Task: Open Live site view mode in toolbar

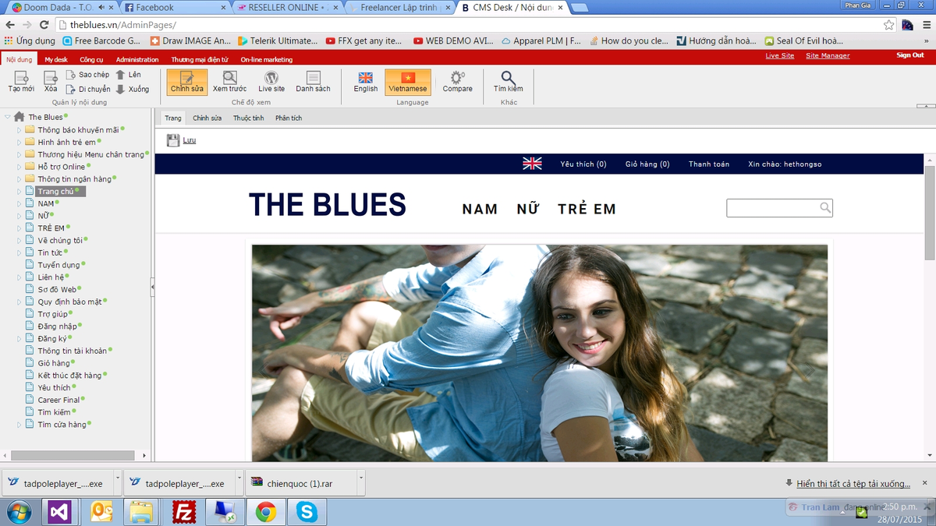Action: click(271, 82)
